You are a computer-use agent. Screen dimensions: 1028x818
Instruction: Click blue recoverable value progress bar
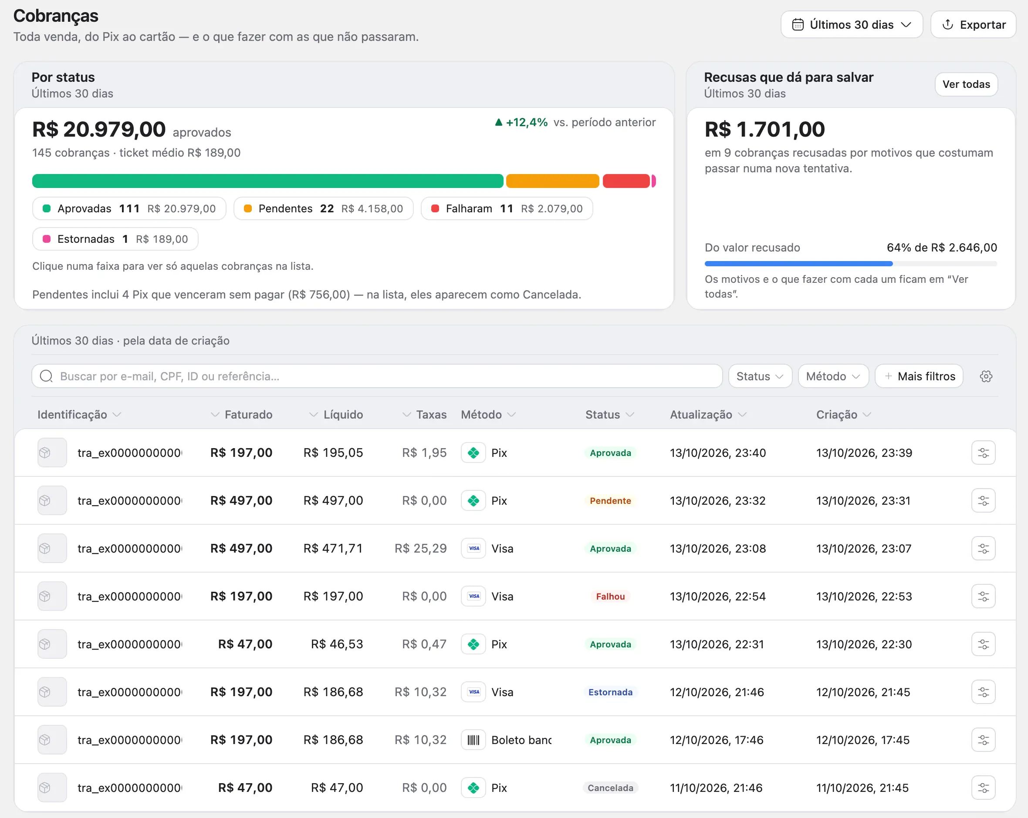point(798,263)
